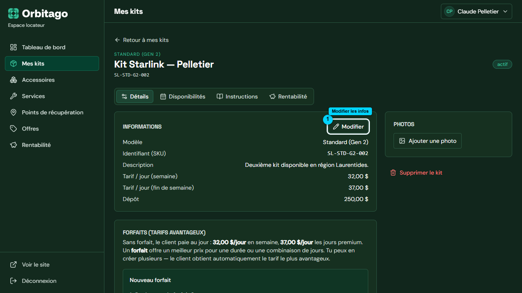Click the Retour à mes kits link
This screenshot has height=293, width=522.
(x=142, y=40)
